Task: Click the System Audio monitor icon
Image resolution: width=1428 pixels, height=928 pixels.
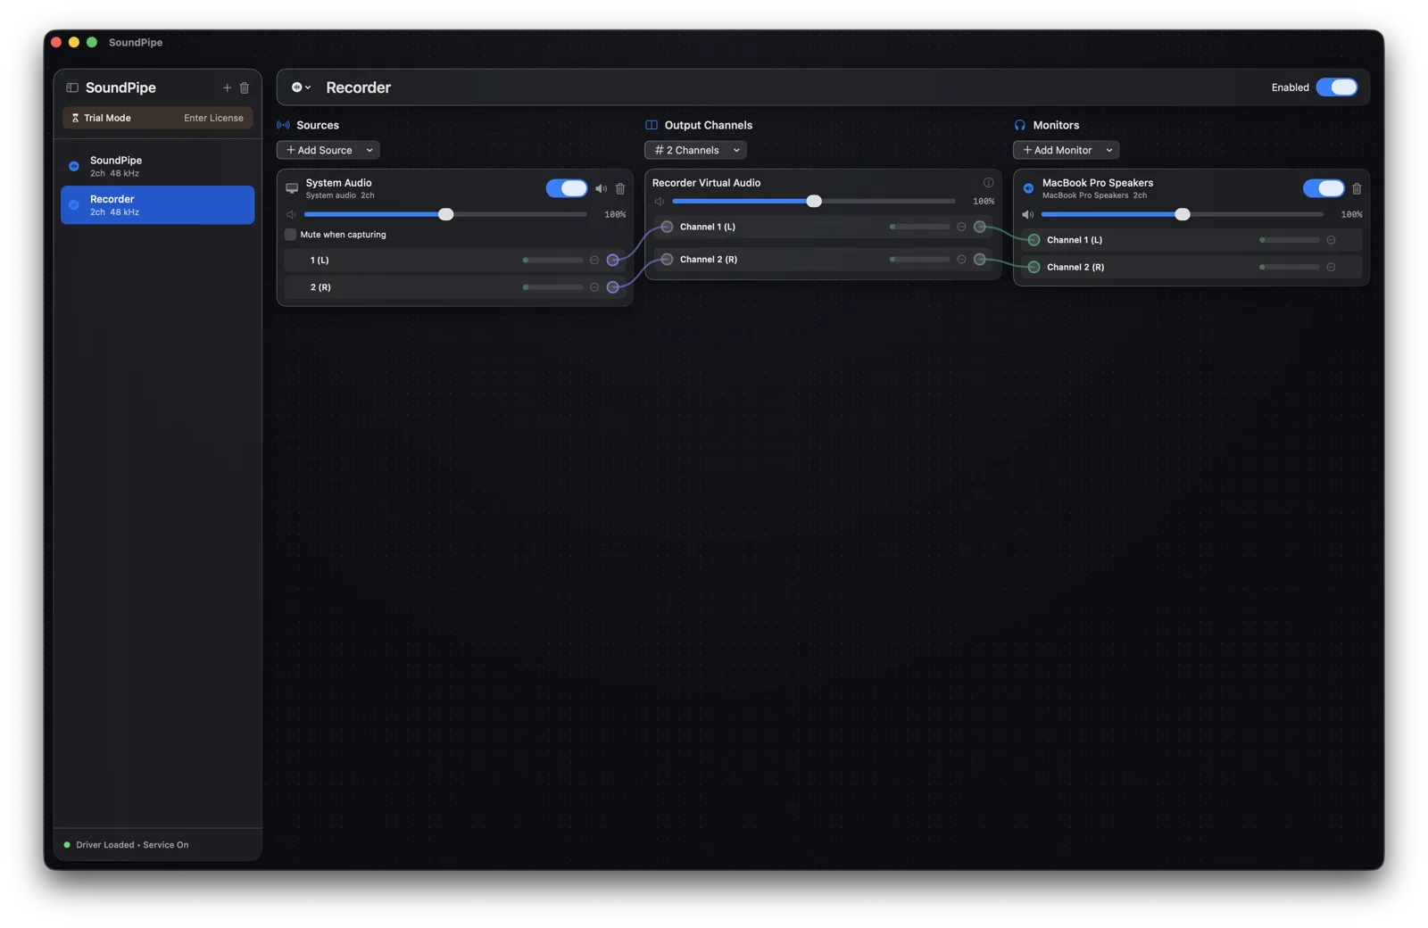Action: point(292,188)
